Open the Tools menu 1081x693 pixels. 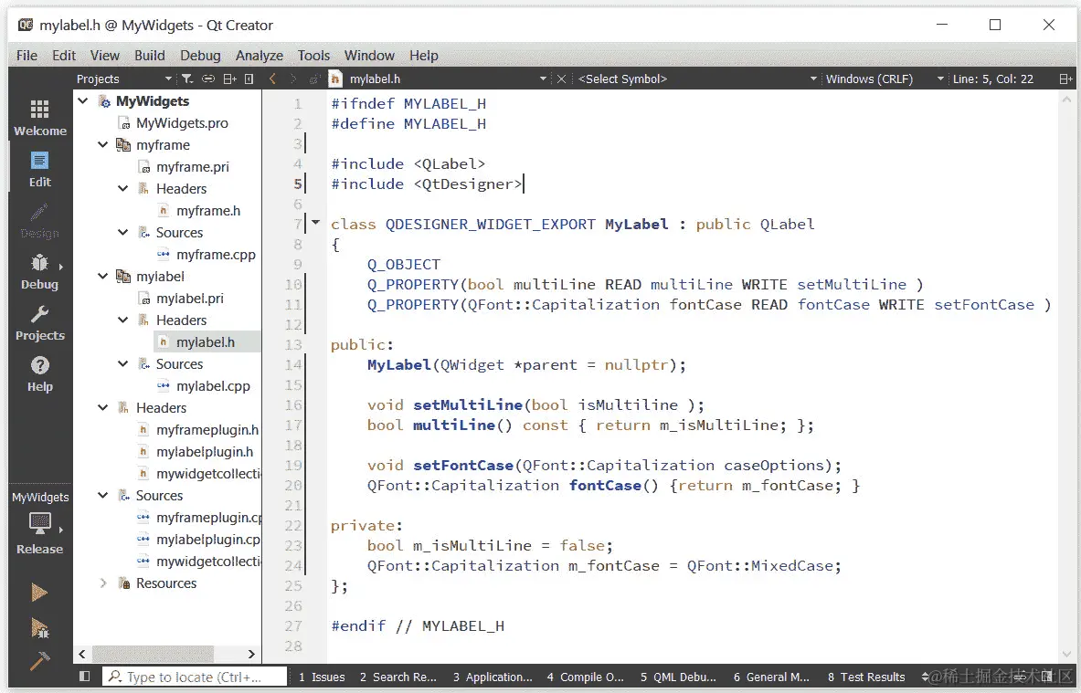point(313,55)
